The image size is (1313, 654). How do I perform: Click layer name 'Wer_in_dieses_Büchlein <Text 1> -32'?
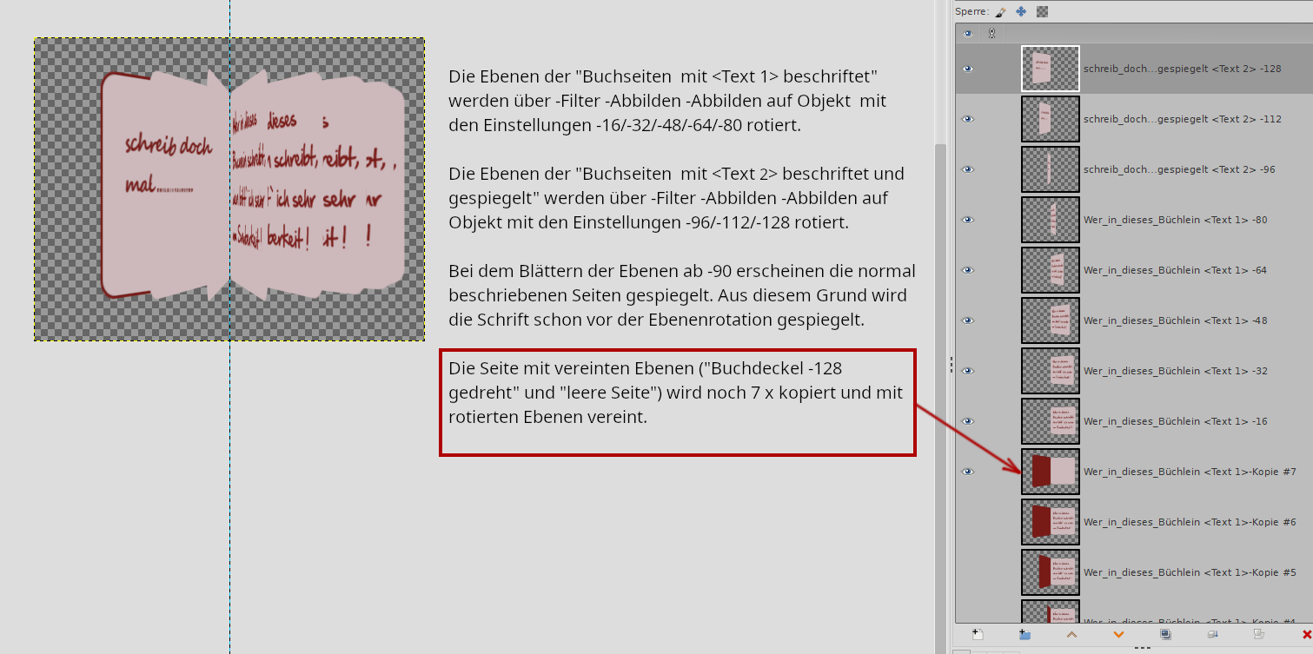point(1175,371)
